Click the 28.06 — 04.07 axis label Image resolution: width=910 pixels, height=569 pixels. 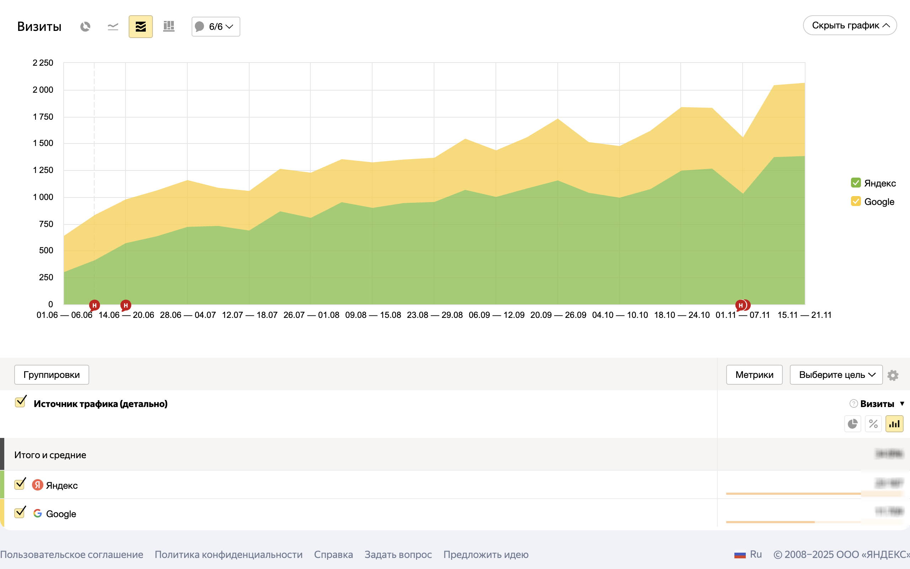188,315
